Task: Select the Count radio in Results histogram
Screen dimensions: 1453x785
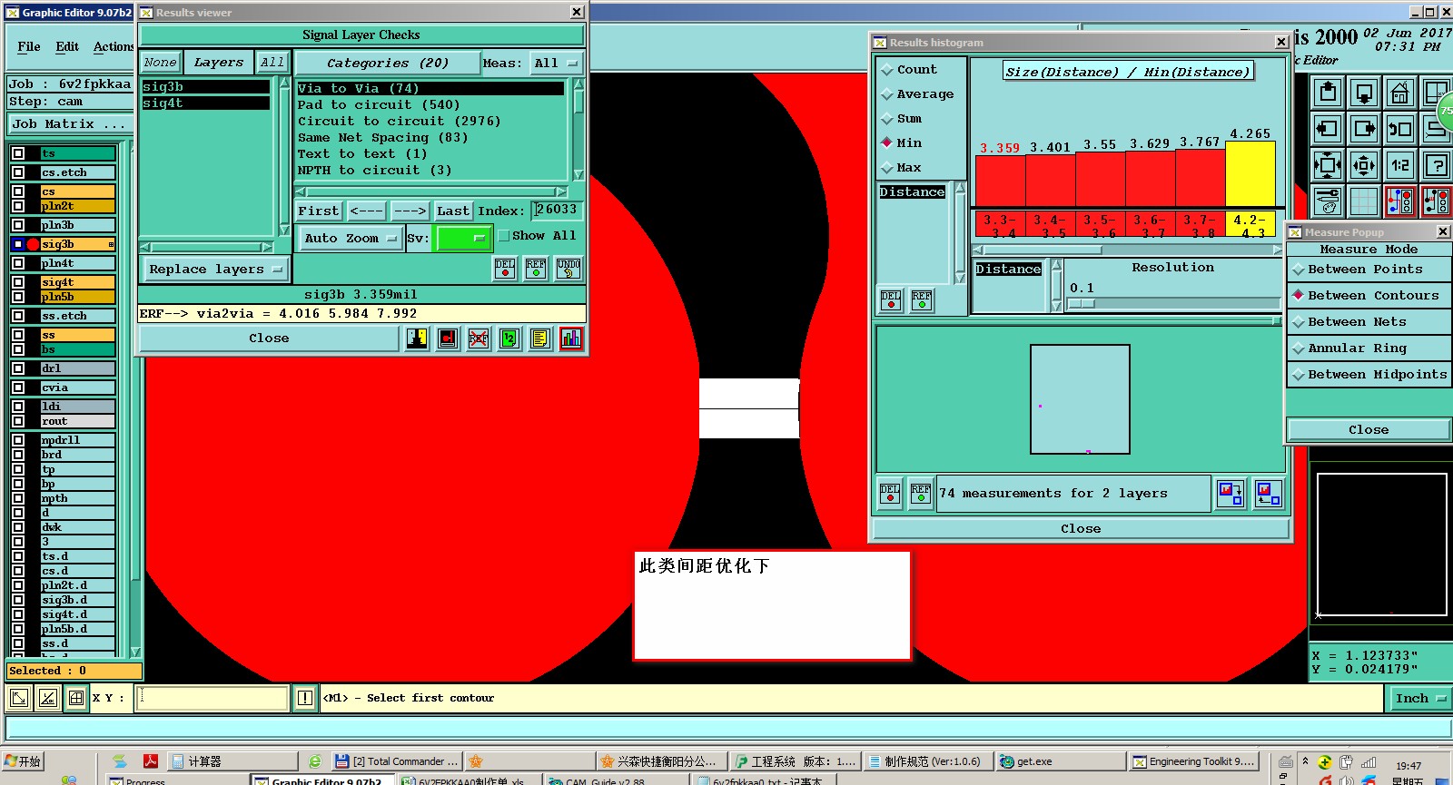Action: (887, 70)
